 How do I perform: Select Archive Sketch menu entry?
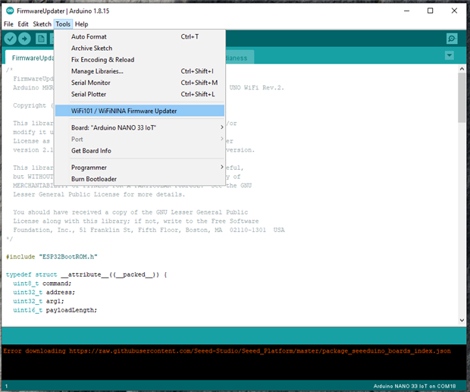[x=91, y=48]
